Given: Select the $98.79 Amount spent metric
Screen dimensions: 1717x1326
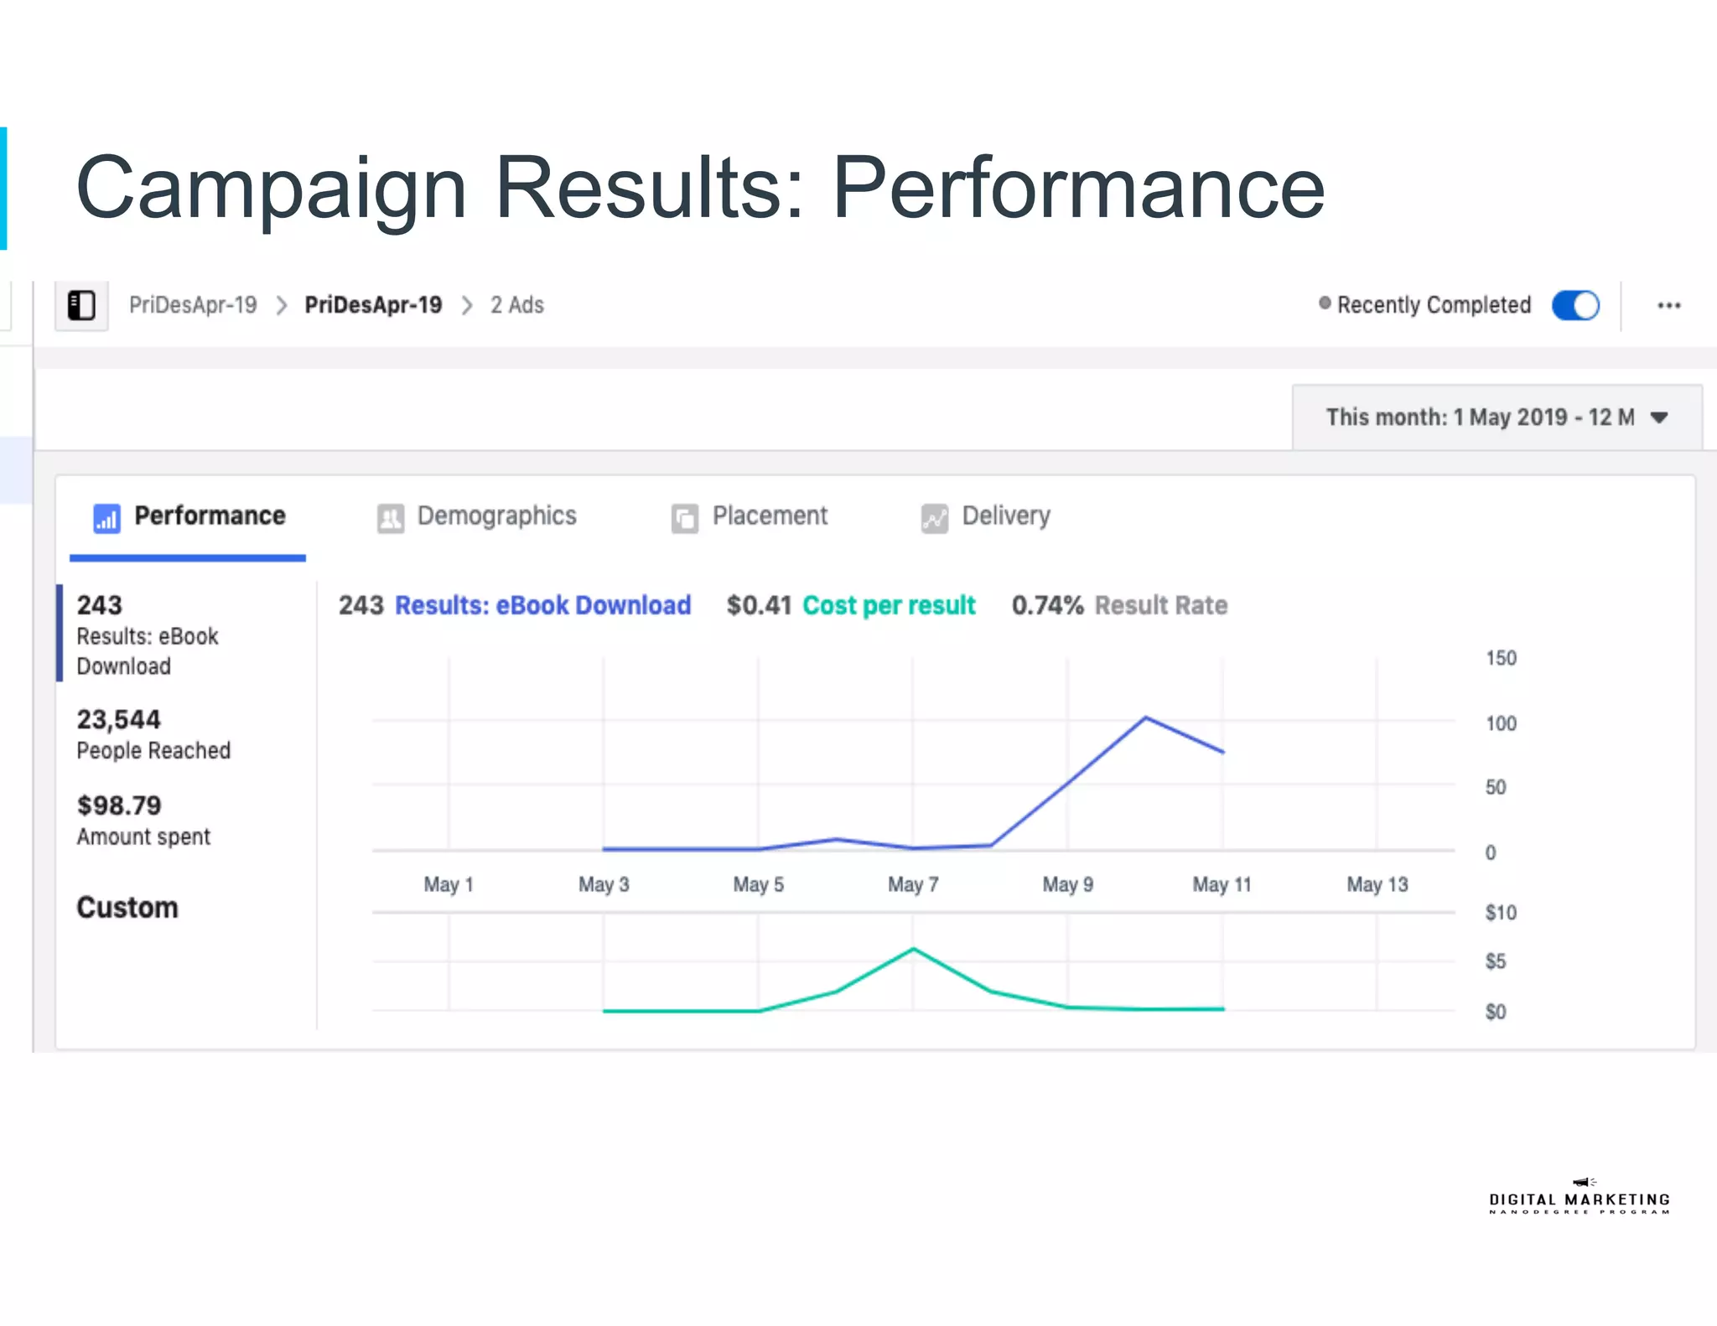Looking at the screenshot, I should 143,821.
